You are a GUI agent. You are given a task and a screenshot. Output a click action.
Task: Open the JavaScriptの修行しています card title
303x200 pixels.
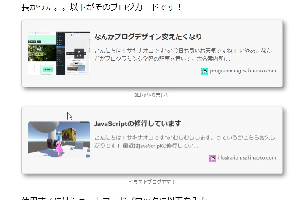137,123
